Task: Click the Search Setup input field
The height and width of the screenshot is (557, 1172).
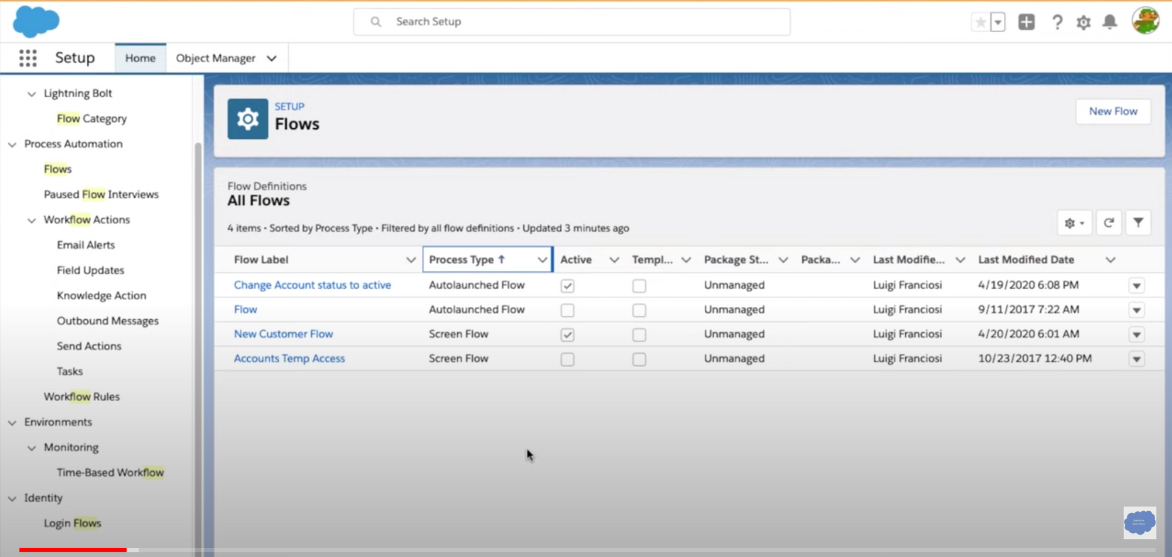Action: pos(571,21)
